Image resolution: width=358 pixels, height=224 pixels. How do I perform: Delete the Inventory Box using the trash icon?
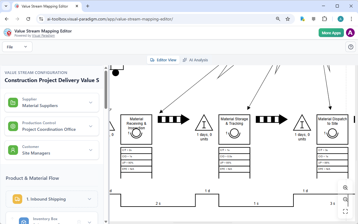(79, 222)
